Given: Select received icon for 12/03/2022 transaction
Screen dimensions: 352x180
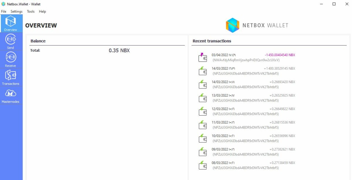Looking at the screenshot, I should 203,111.
